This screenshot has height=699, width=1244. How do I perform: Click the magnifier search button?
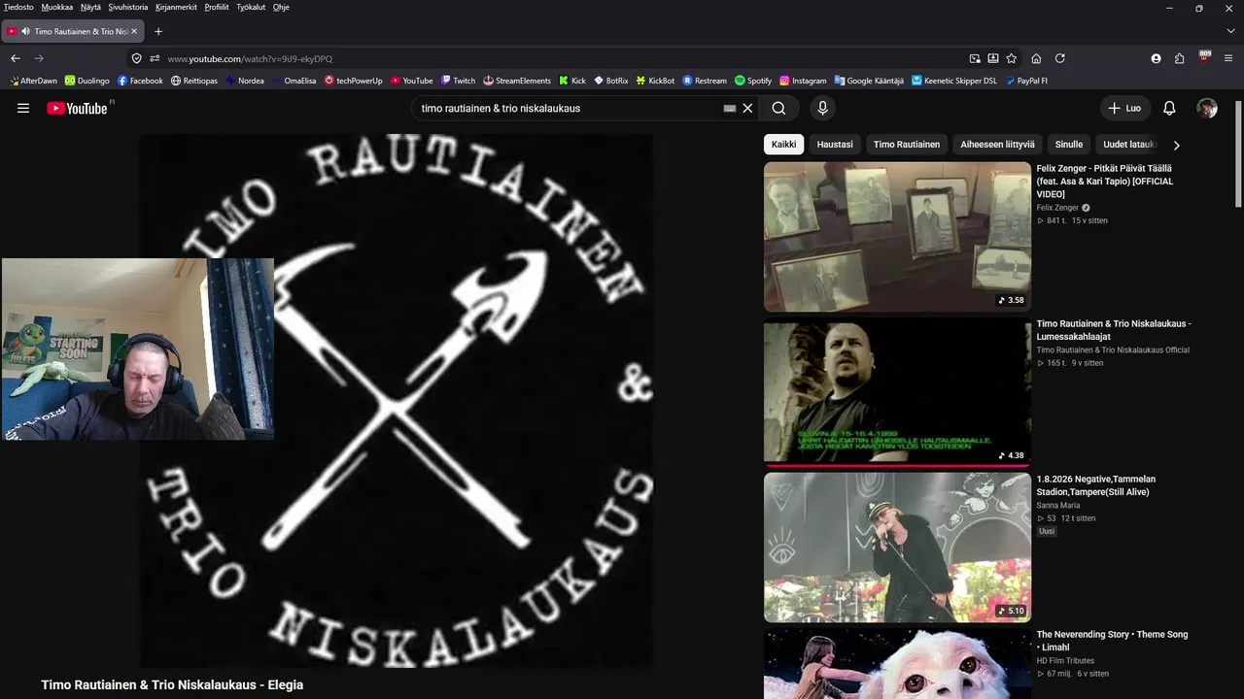(x=778, y=108)
